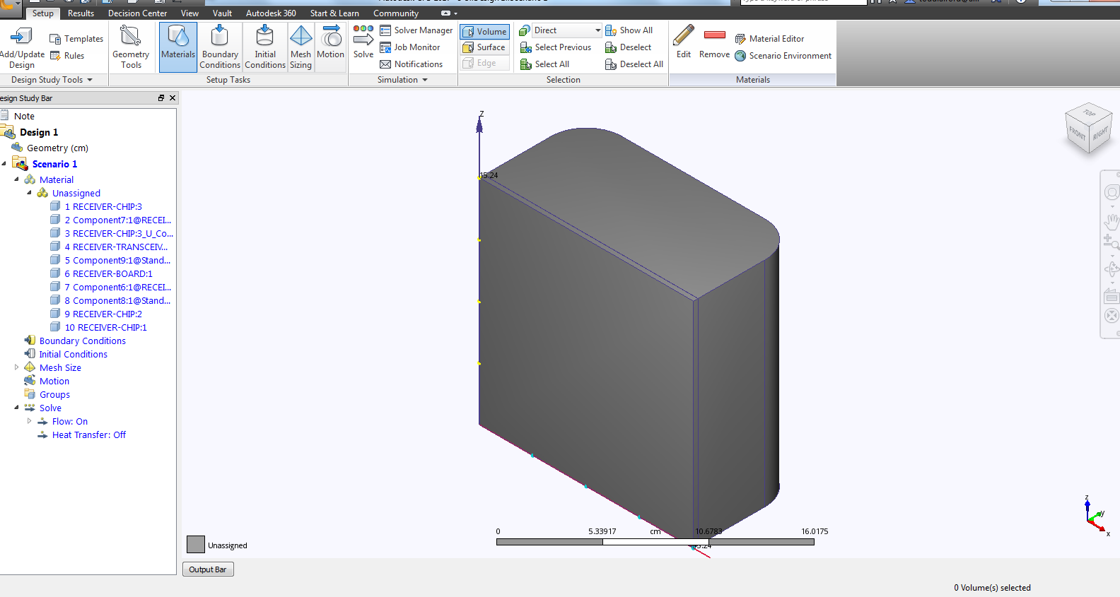This screenshot has width=1120, height=597.
Task: Select the Pan hand tool in navigation bar
Action: point(1112,223)
